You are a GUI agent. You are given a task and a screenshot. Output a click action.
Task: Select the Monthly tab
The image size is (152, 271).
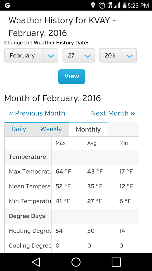(x=88, y=129)
